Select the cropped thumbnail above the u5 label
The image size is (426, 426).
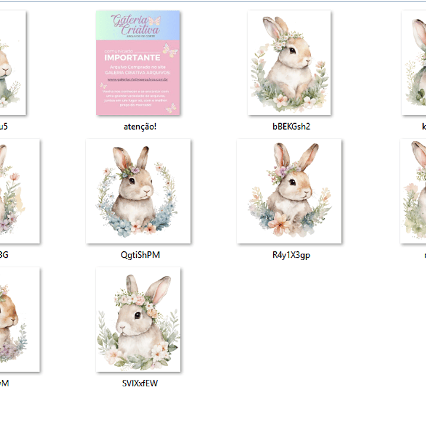[x=12, y=62]
